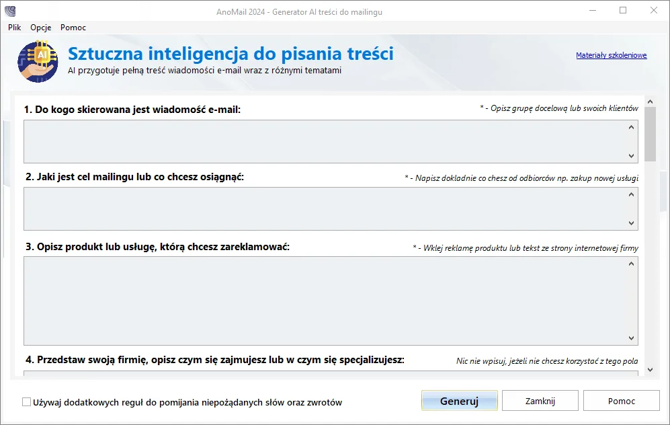Open the Pomoc menu in menu bar
The image size is (670, 425).
coord(73,28)
